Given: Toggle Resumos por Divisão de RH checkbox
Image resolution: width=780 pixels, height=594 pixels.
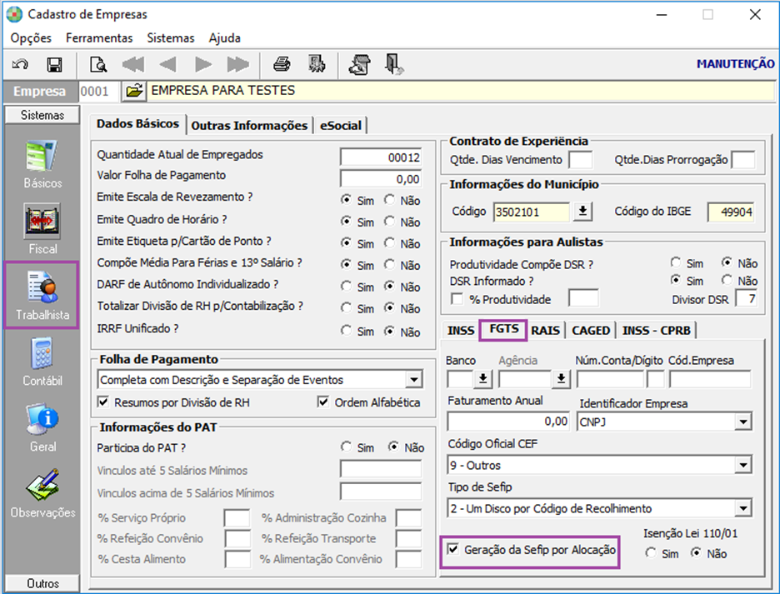Looking at the screenshot, I should point(103,402).
